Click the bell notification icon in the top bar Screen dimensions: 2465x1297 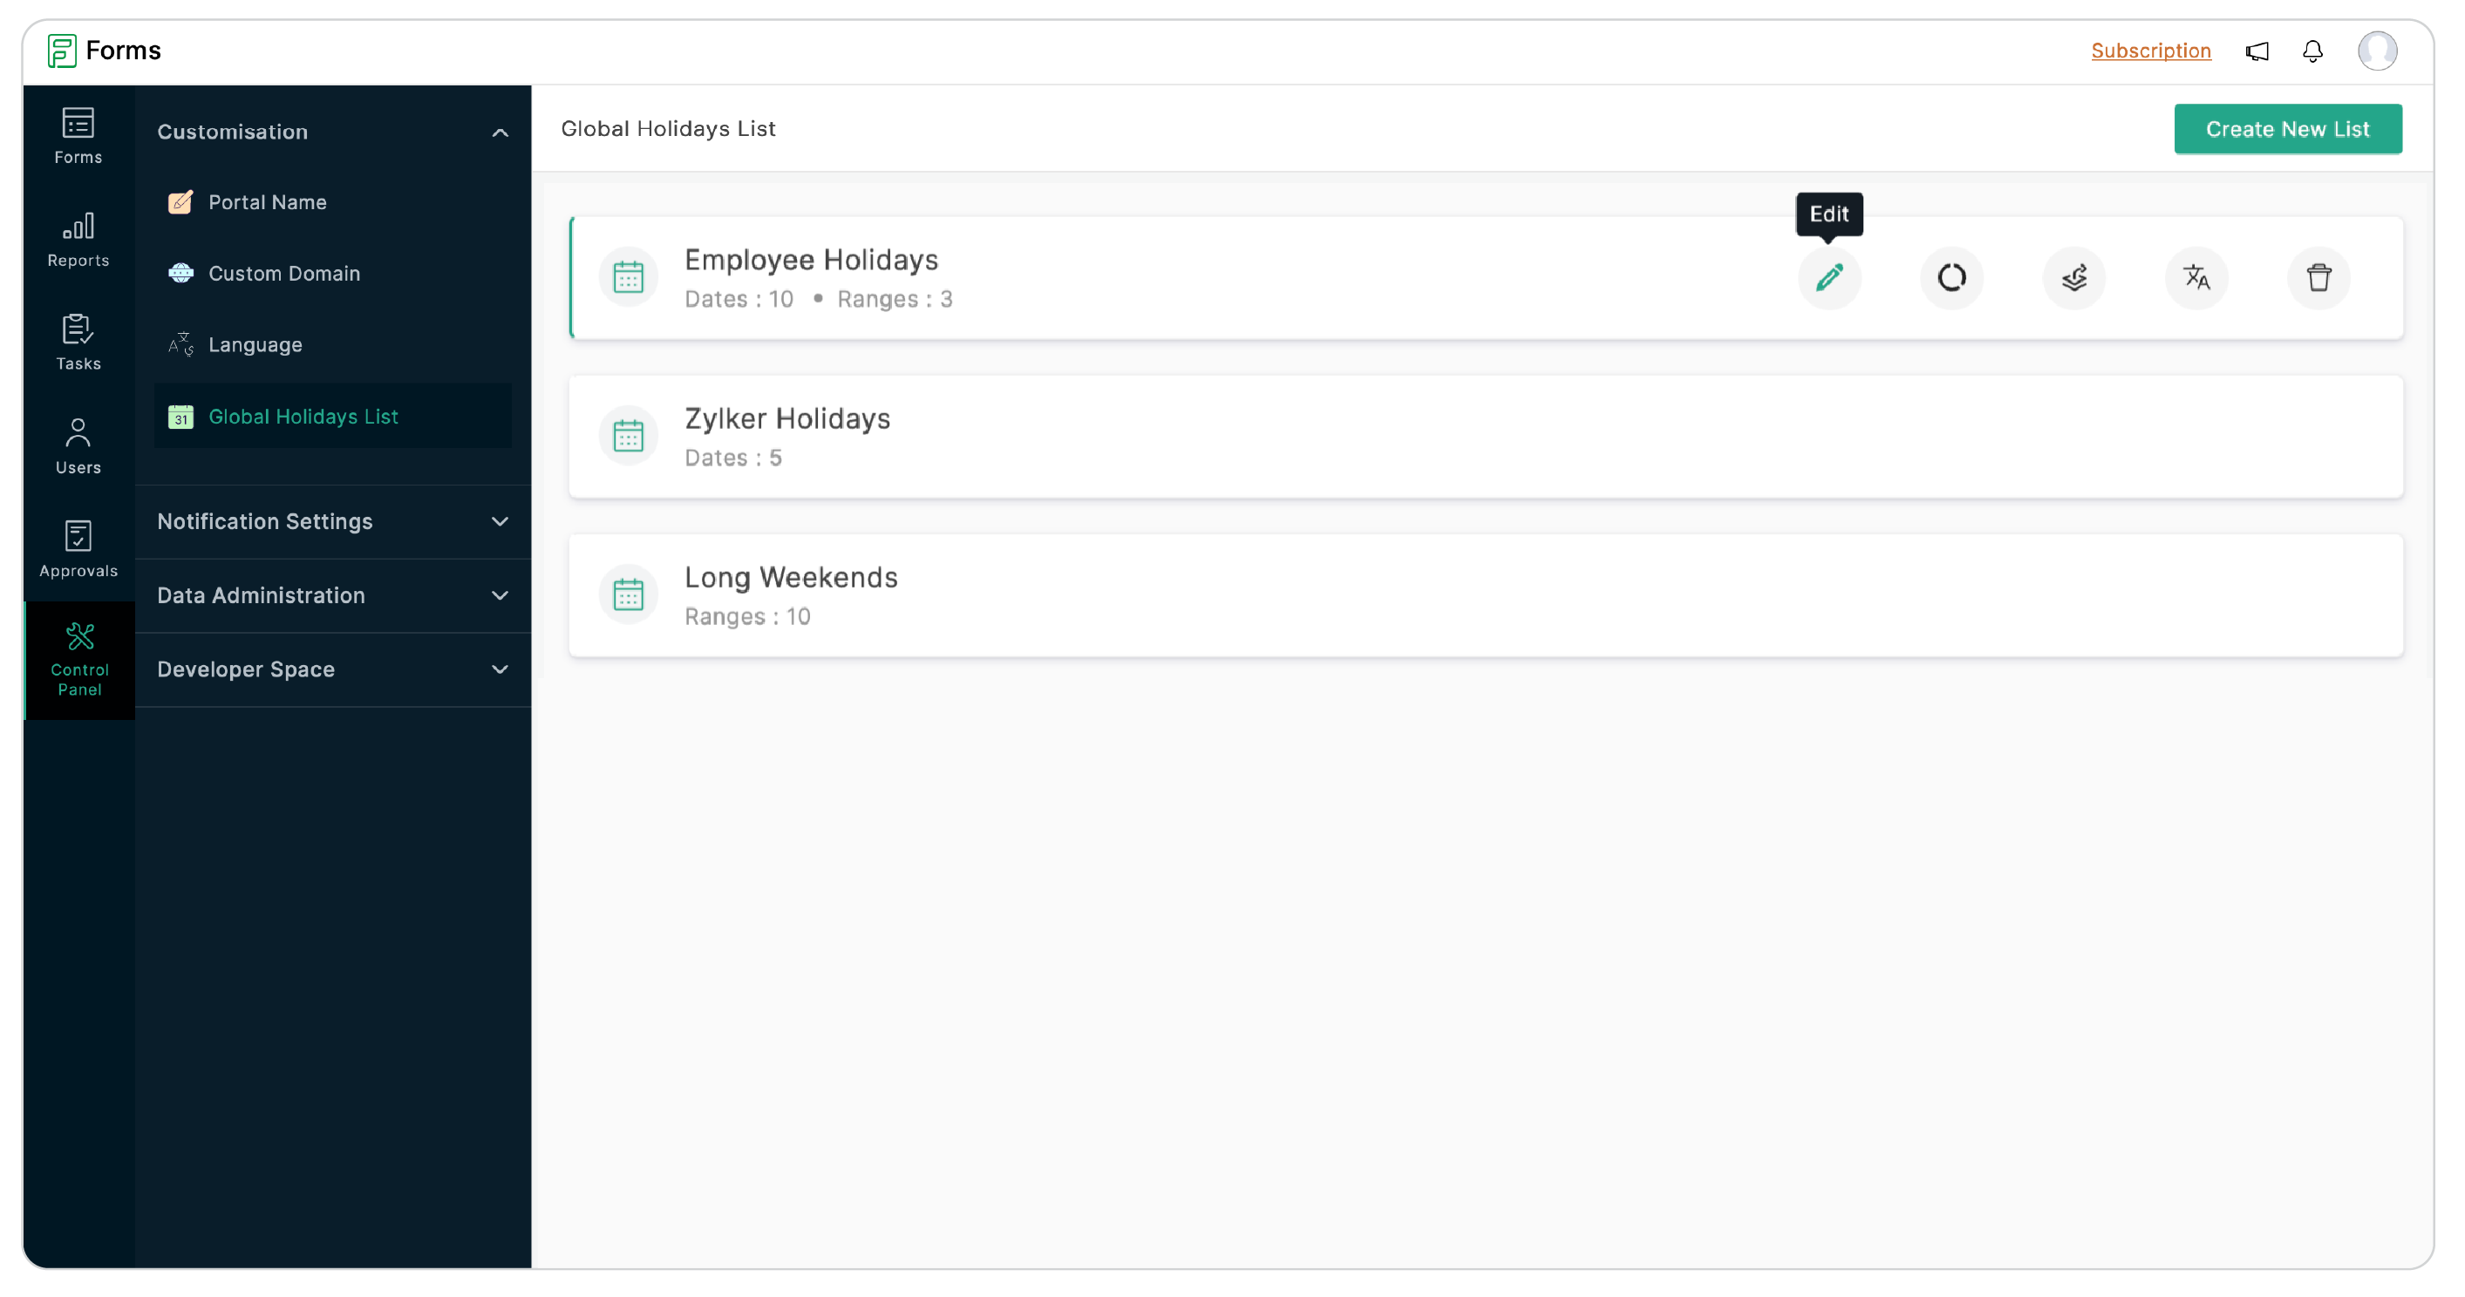click(x=2313, y=52)
